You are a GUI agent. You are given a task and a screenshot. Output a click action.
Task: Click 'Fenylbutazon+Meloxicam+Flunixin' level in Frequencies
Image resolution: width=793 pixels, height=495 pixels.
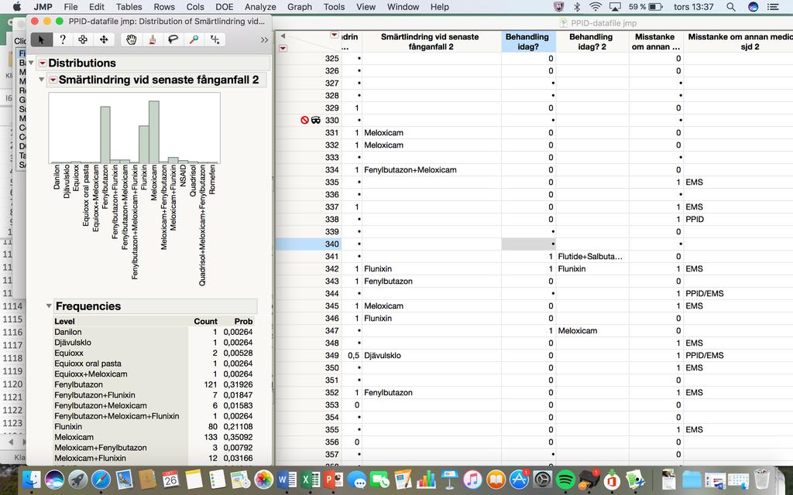pyautogui.click(x=116, y=416)
